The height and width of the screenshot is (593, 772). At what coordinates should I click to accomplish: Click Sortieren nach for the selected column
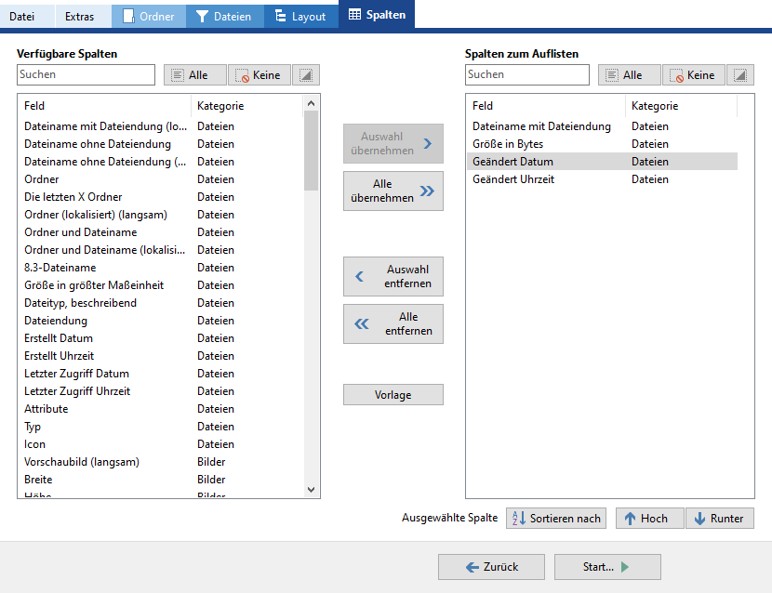(x=556, y=519)
